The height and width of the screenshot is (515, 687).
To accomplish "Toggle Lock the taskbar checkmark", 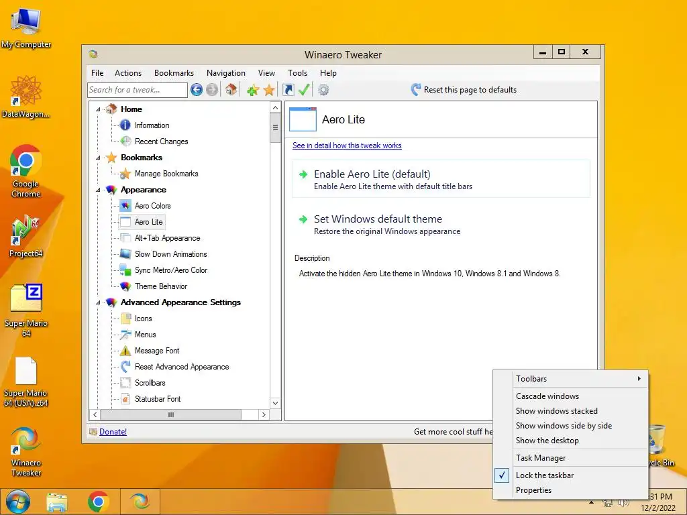I will click(502, 475).
